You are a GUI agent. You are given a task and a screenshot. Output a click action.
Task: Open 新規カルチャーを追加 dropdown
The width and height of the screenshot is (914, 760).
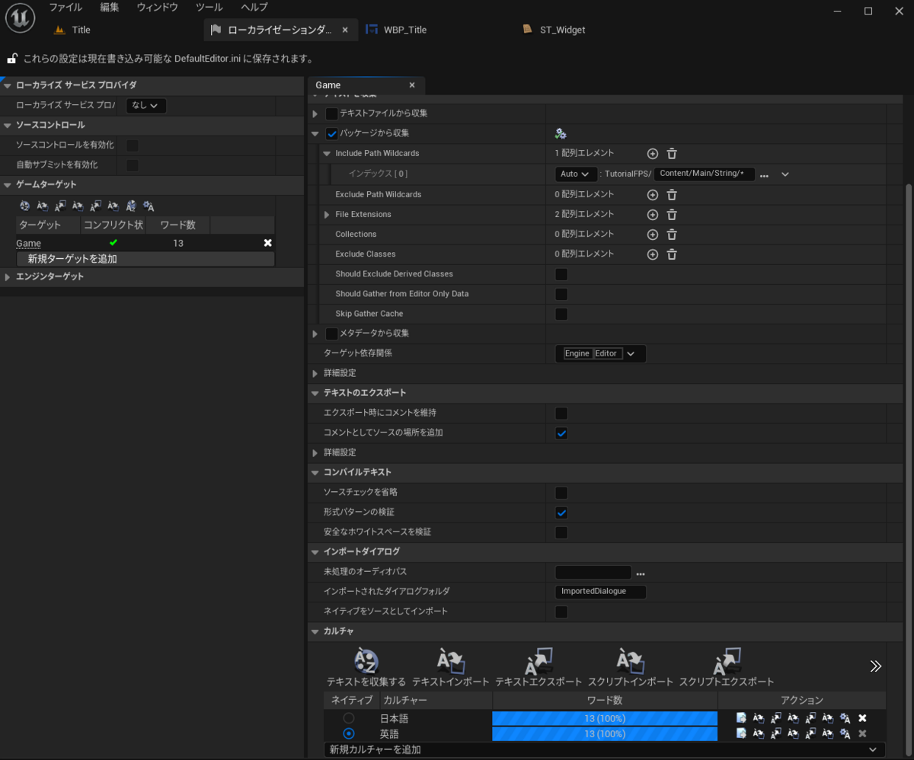(x=605, y=749)
